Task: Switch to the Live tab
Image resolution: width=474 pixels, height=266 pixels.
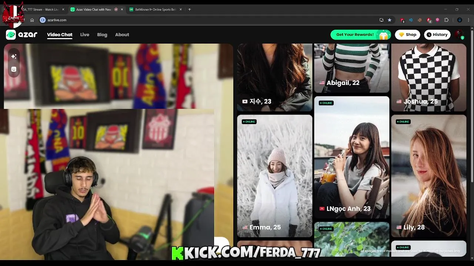Action: (85, 35)
